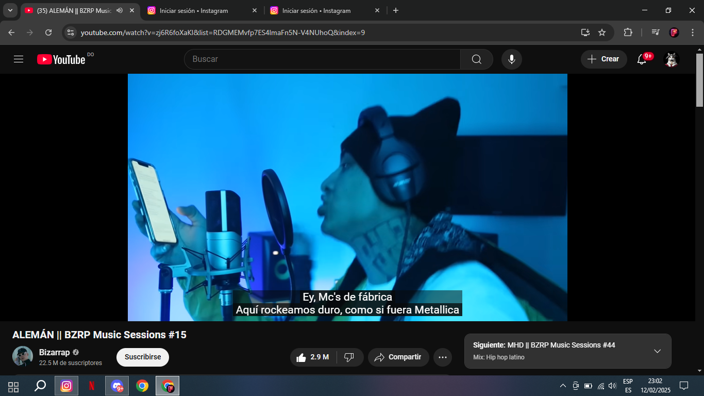Focus the Buscar search field
Viewport: 704px width, 396px height.
[x=322, y=59]
